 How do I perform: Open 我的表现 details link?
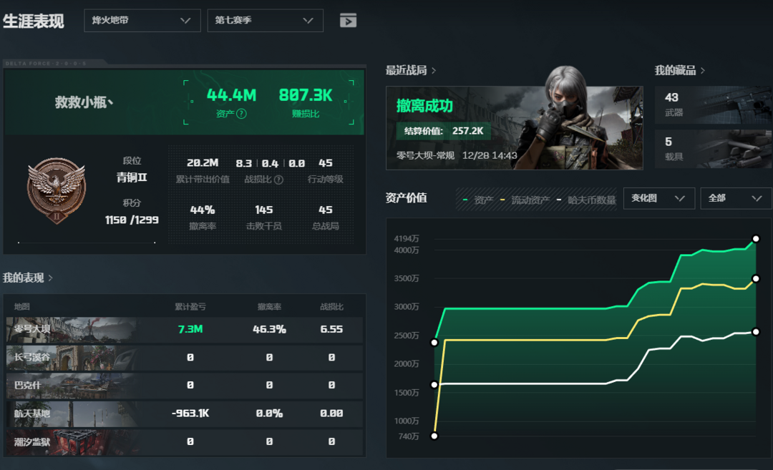click(28, 278)
